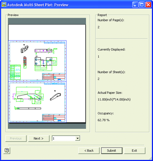Maximize the Multi-Sheet Plot window

pyautogui.click(x=142, y=5)
